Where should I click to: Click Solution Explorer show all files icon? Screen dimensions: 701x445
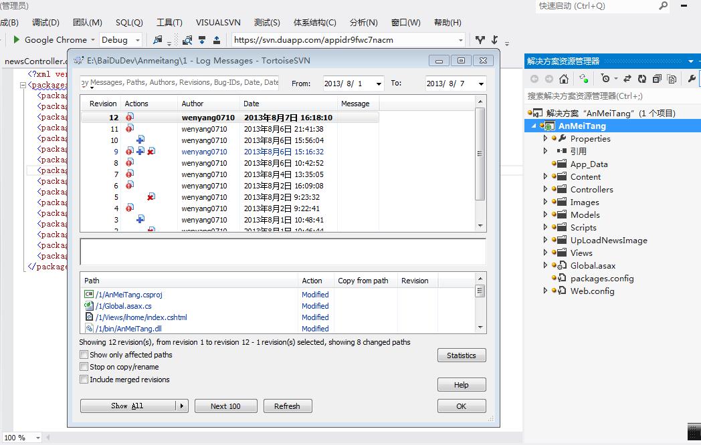(672, 79)
